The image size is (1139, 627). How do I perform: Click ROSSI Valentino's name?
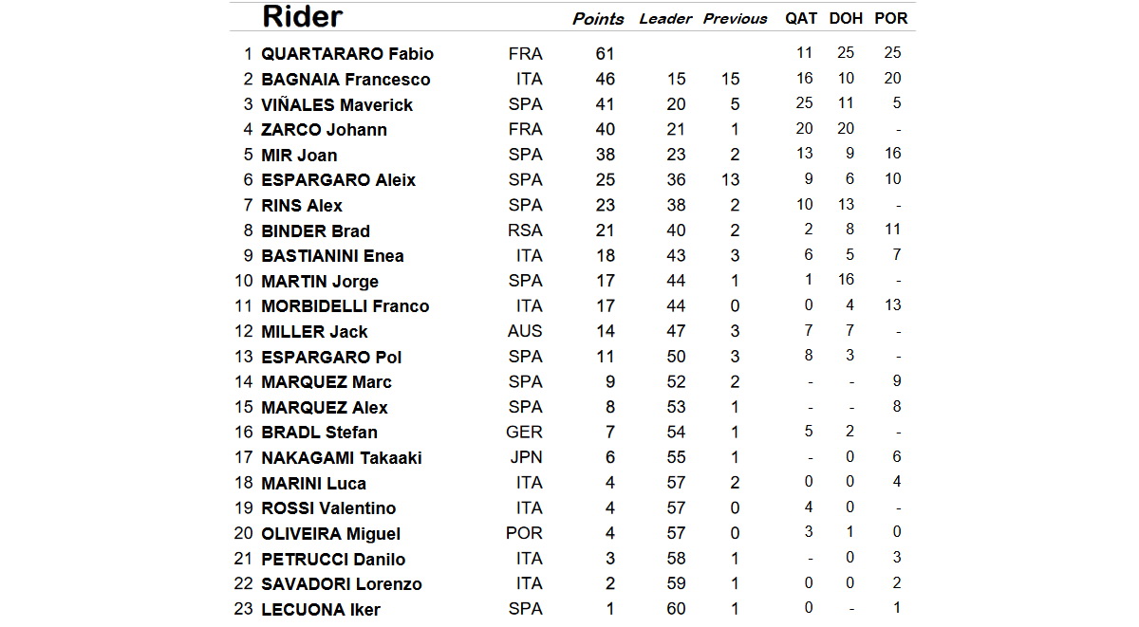click(328, 508)
